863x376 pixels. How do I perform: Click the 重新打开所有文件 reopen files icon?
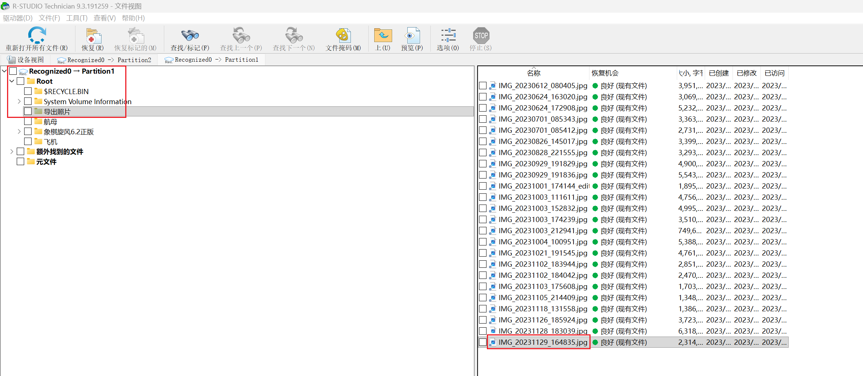click(37, 36)
